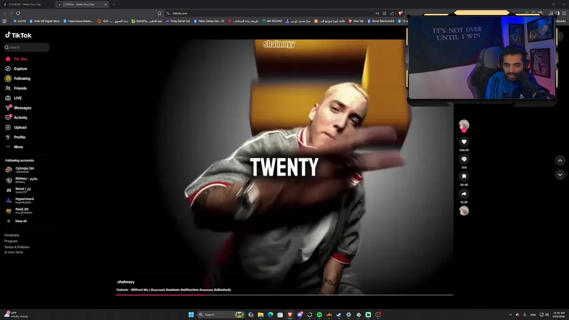This screenshot has width=569, height=320.
Task: Open the Program footer section
Action: click(x=11, y=241)
